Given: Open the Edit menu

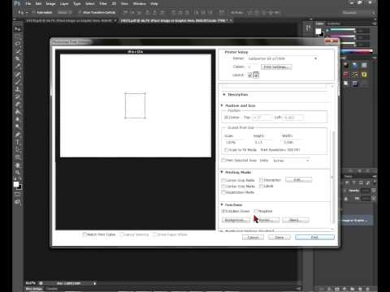Looking at the screenshot, I should pos(38,4).
